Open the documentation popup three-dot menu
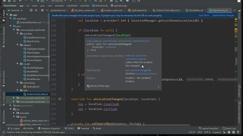Image resolution: width=243 pixels, height=136 pixels. (159, 87)
